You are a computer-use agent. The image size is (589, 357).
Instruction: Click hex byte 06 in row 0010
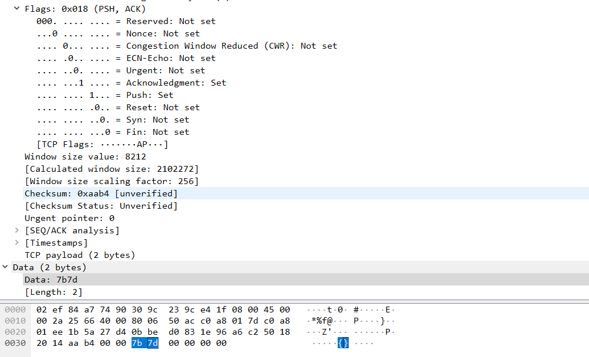[x=153, y=321]
